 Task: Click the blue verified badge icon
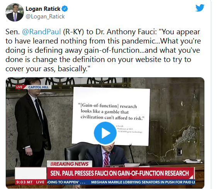point(65,9)
